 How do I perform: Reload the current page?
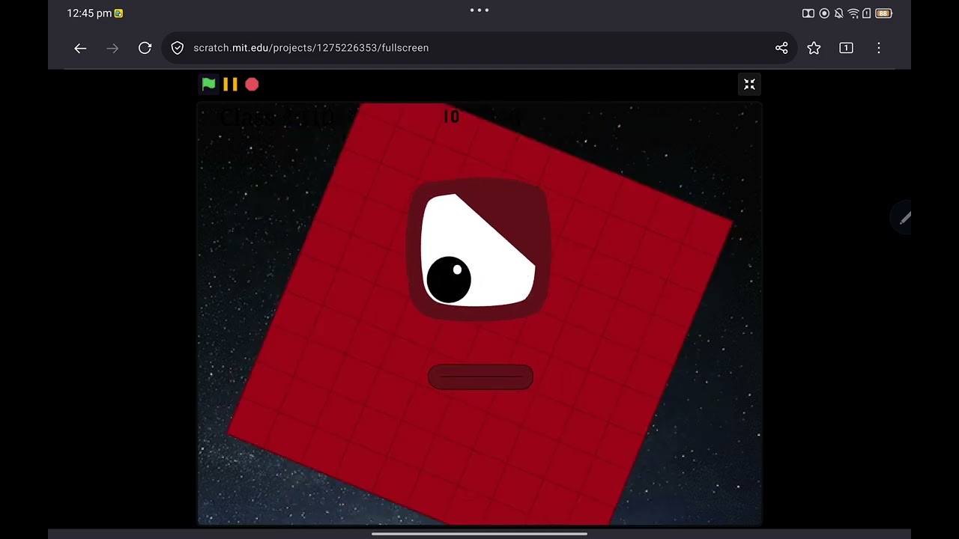click(145, 48)
